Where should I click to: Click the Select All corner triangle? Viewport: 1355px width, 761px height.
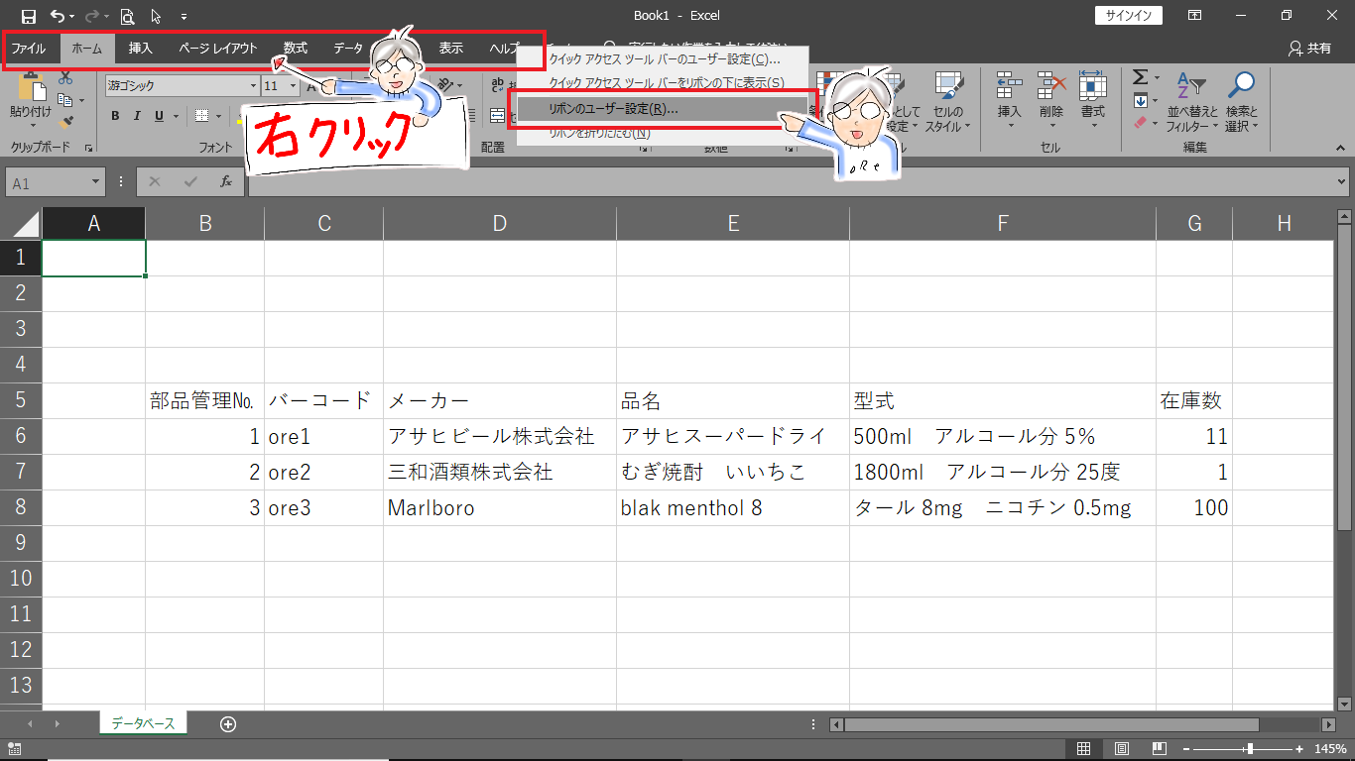(x=26, y=224)
